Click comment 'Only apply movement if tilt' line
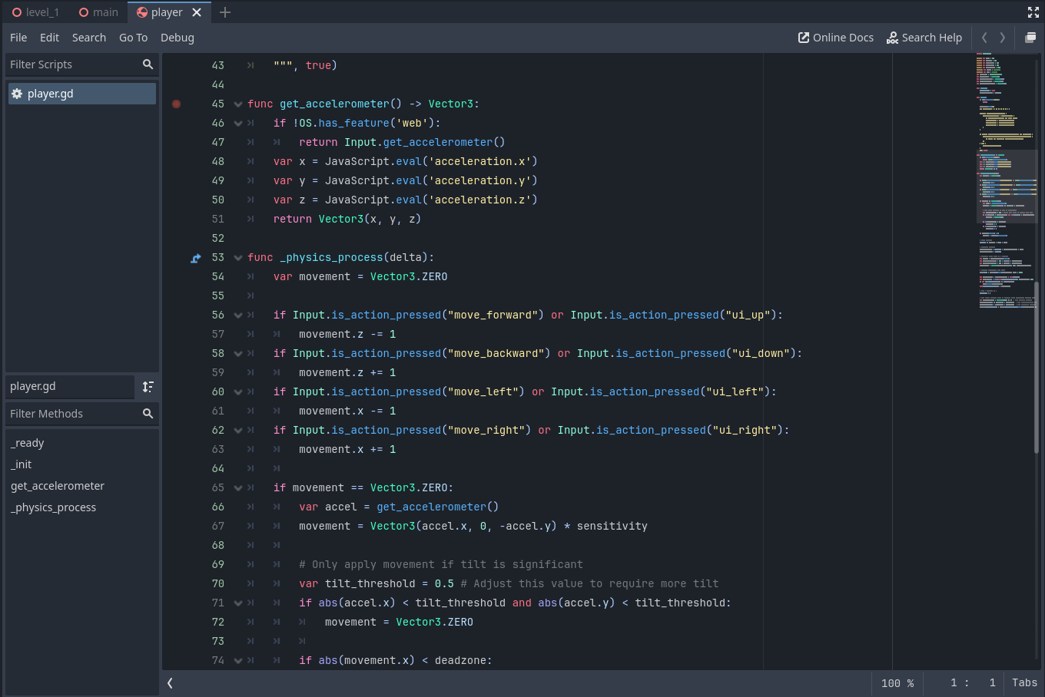This screenshot has height=697, width=1045. coord(441,564)
